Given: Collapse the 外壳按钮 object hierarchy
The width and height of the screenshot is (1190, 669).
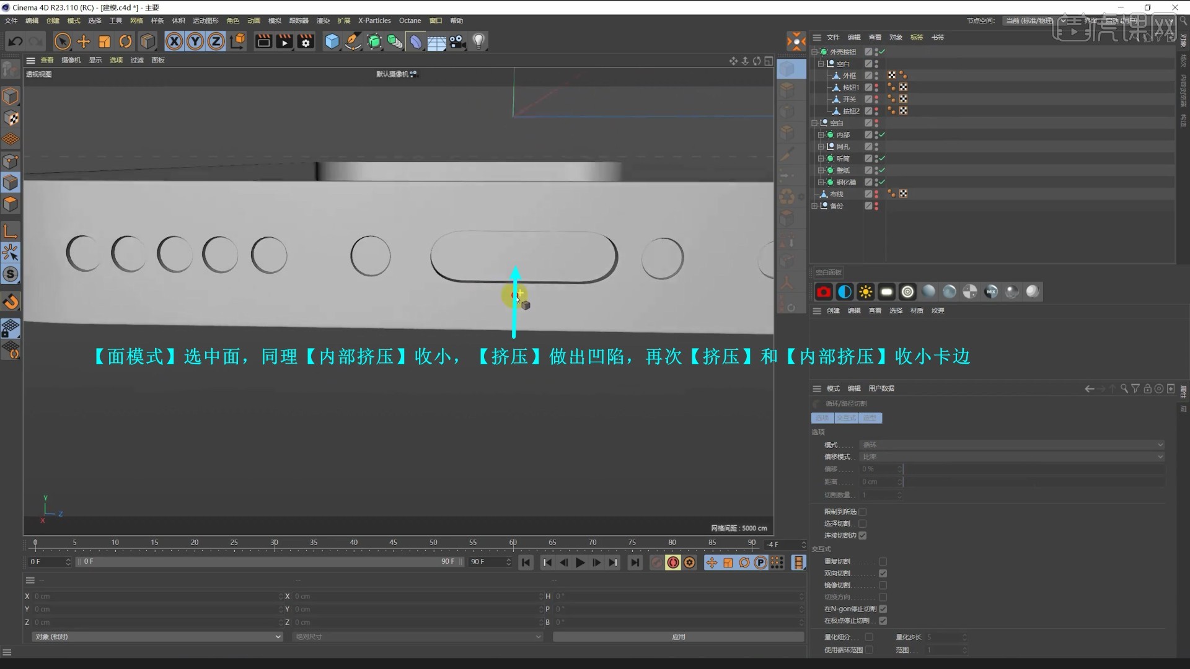Looking at the screenshot, I should pyautogui.click(x=815, y=52).
